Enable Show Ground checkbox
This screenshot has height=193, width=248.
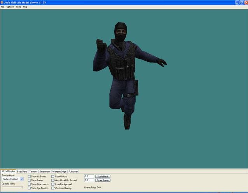pos(52,176)
